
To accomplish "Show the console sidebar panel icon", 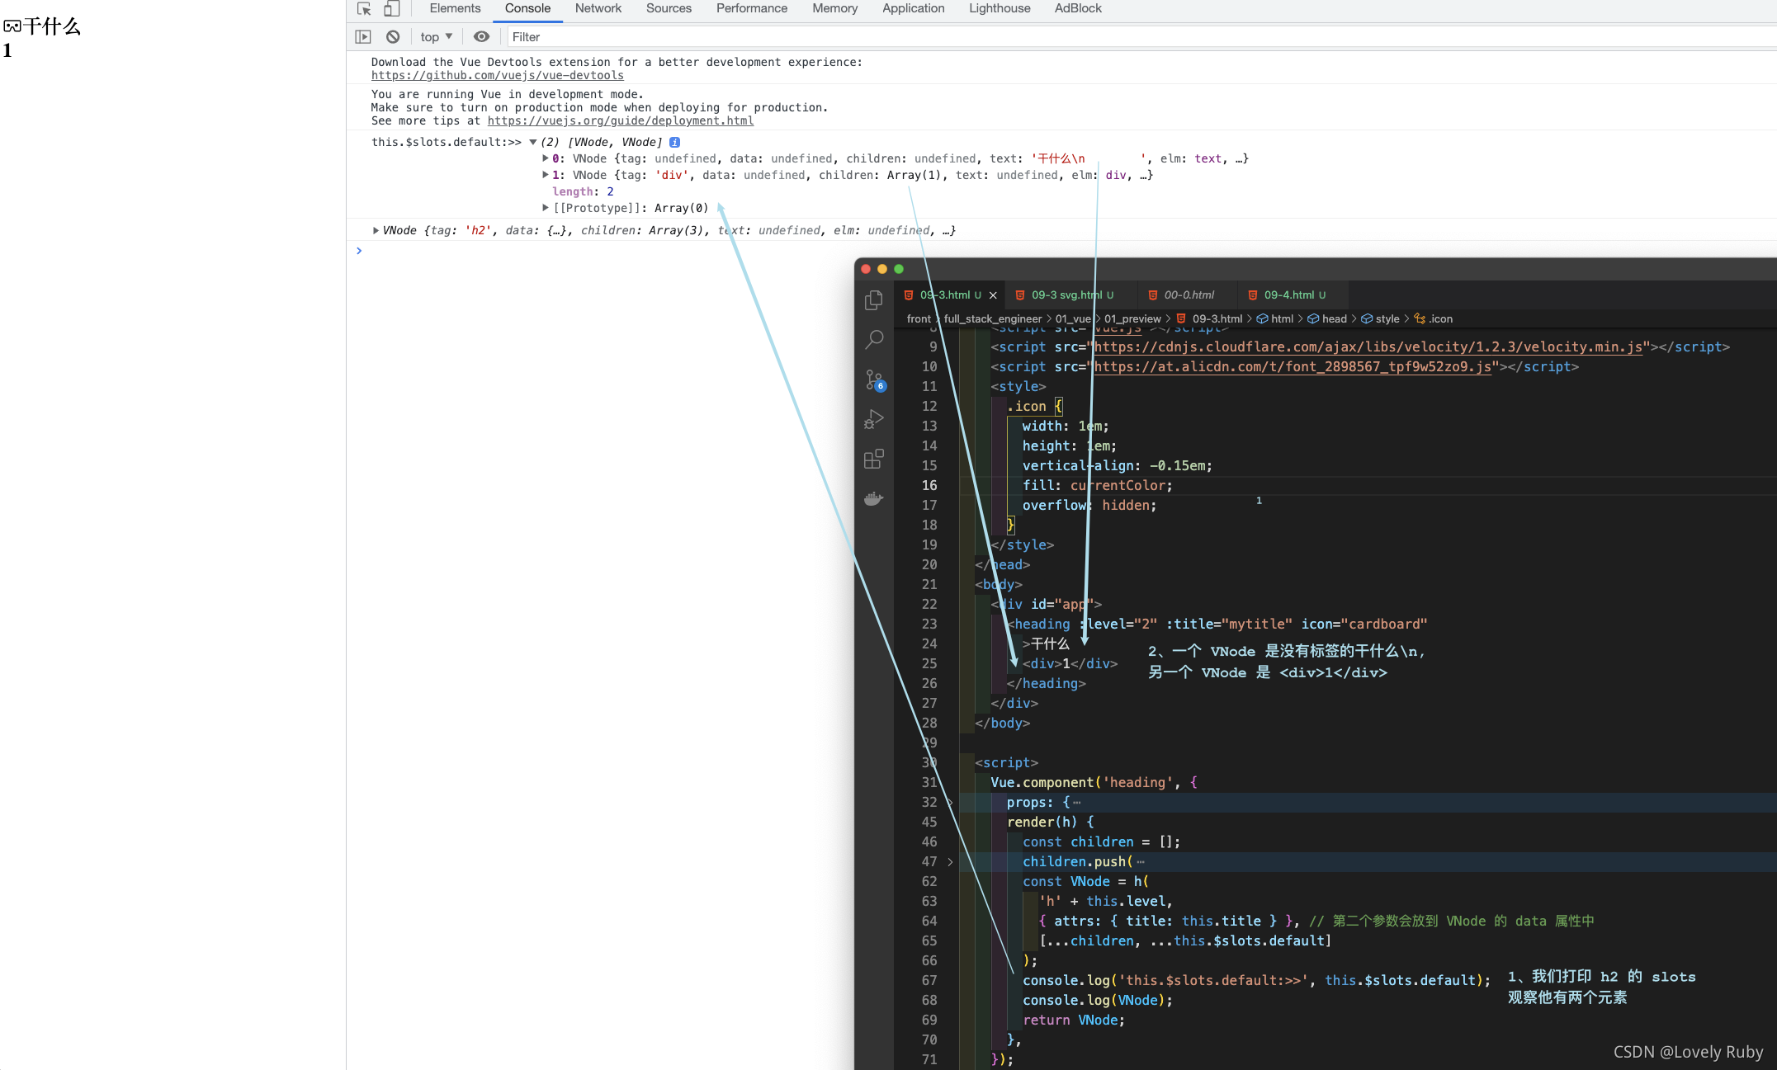I will coord(363,37).
